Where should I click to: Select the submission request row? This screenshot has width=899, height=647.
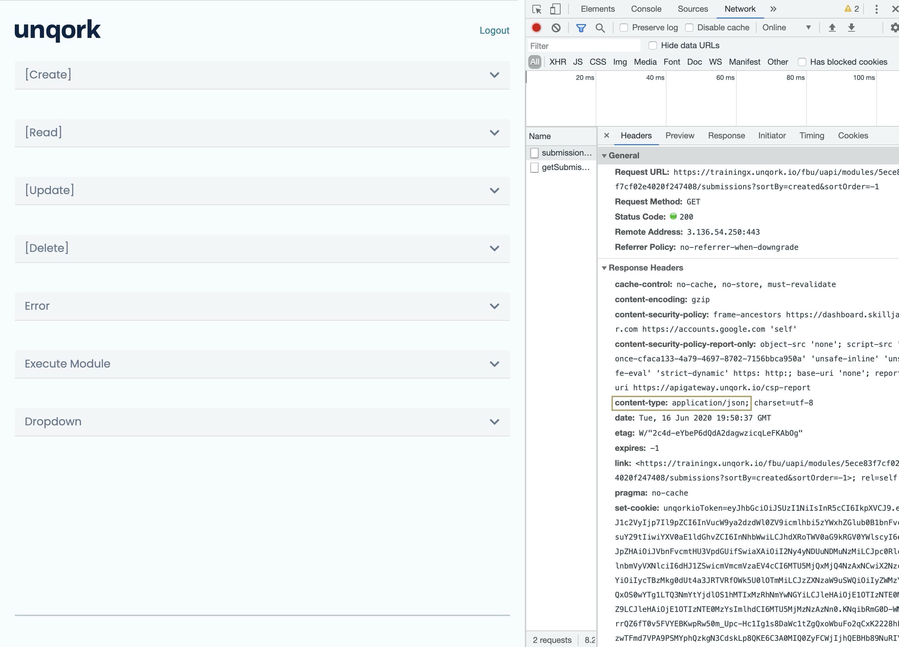561,153
